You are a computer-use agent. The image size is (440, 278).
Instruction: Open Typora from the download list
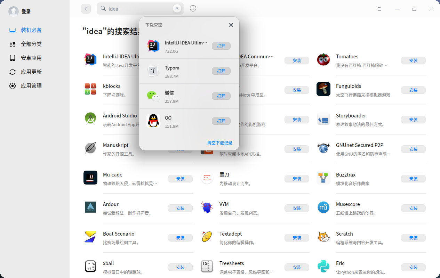[221, 71]
